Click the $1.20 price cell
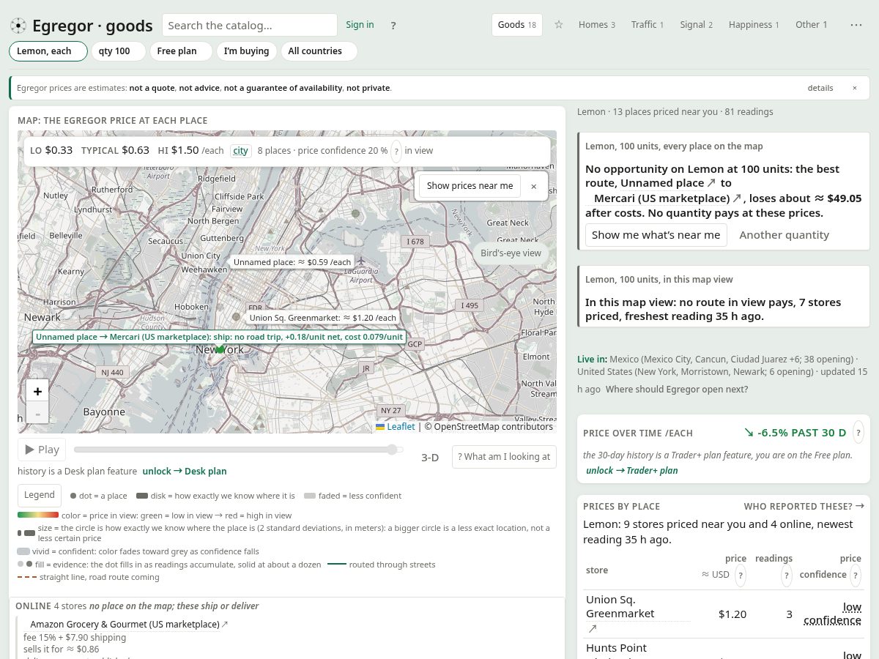Image resolution: width=879 pixels, height=659 pixels. (732, 614)
